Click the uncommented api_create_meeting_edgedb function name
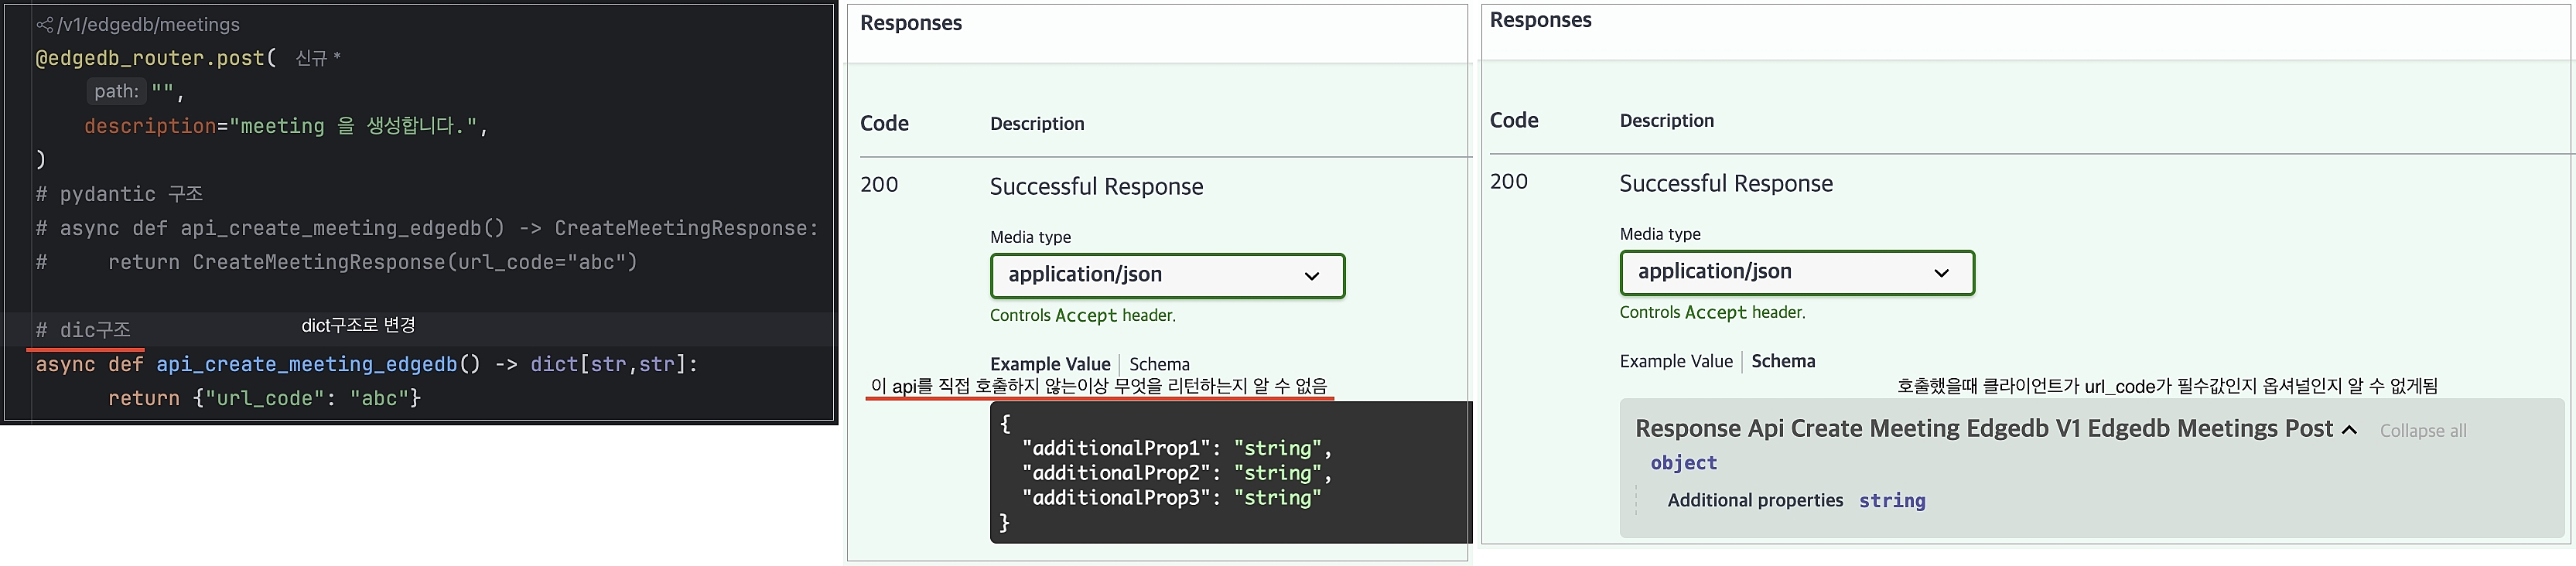The width and height of the screenshot is (2576, 566). coord(306,364)
